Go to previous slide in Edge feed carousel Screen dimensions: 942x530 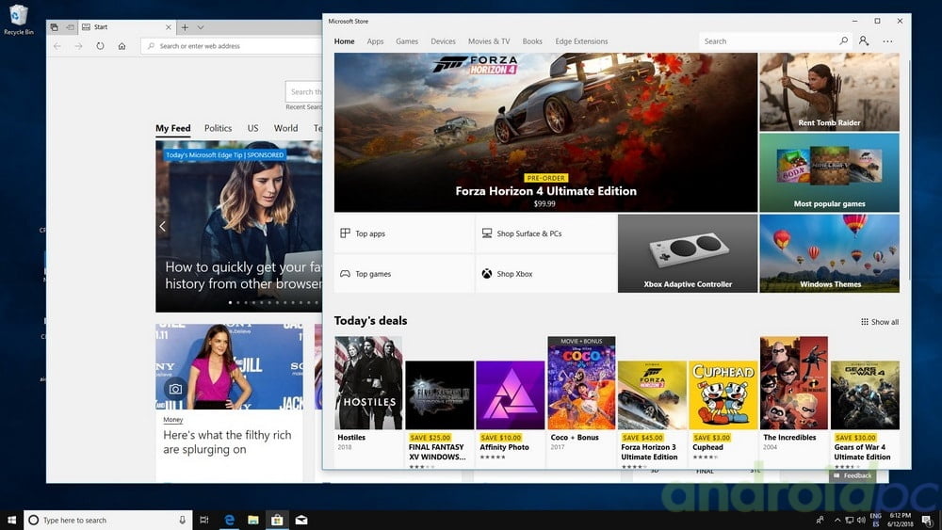coord(162,226)
